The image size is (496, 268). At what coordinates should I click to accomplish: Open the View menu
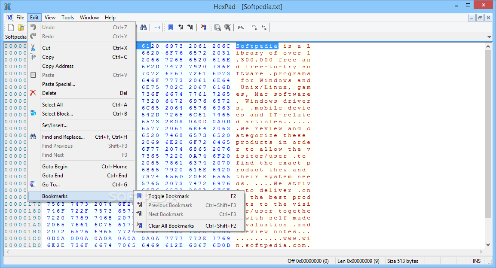pyautogui.click(x=50, y=17)
